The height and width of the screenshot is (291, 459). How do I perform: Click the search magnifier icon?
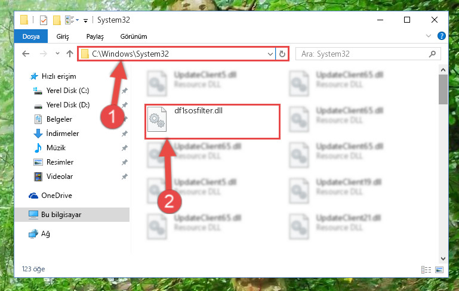pos(432,54)
